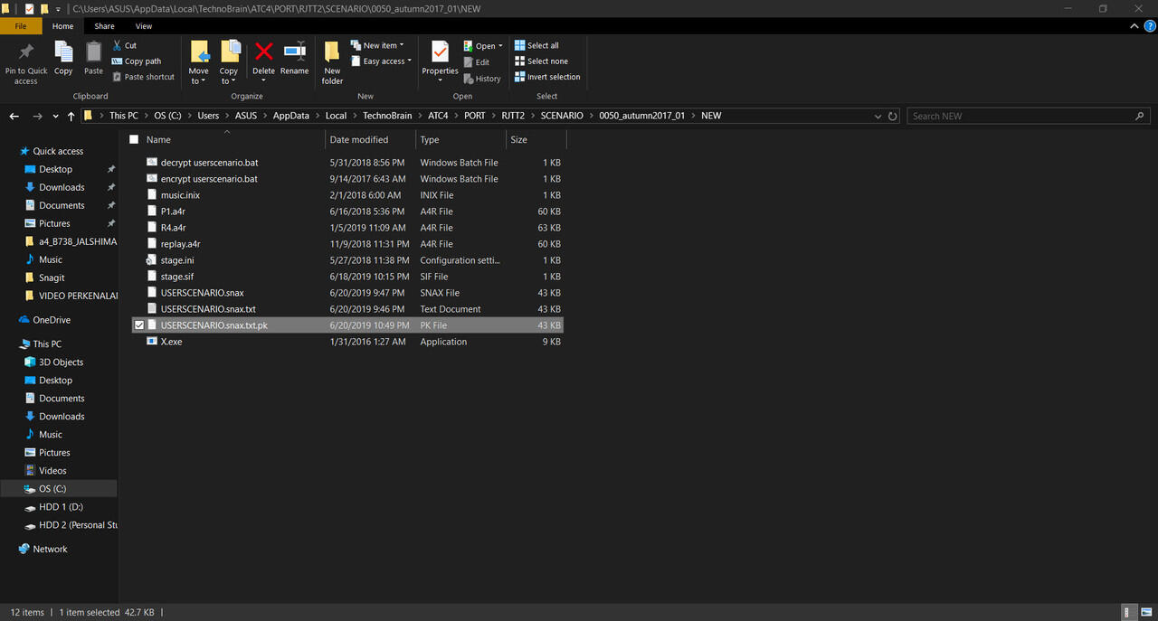This screenshot has width=1158, height=621.
Task: Click Invert selection in the ribbon
Action: click(x=547, y=78)
